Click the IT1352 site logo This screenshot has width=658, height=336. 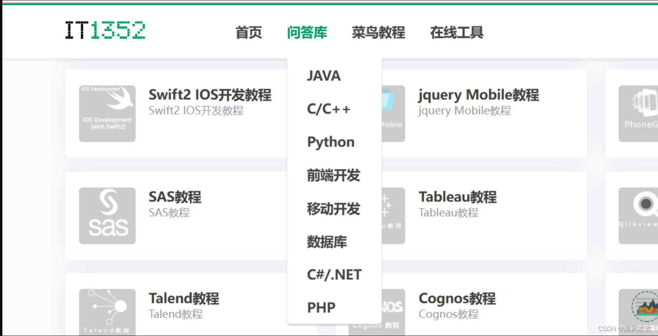(x=105, y=30)
